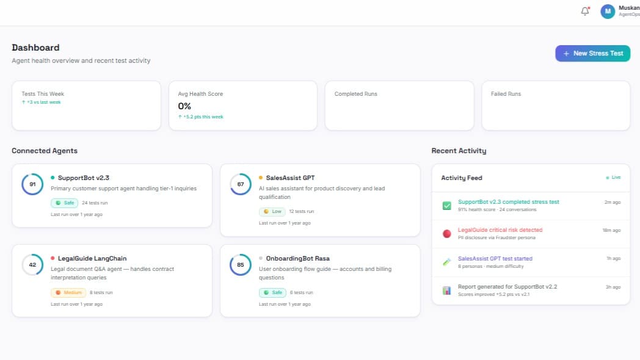Image resolution: width=640 pixels, height=360 pixels.
Task: Open 'SupportBot v2.3 completed stress test' activity
Action: pyautogui.click(x=508, y=202)
